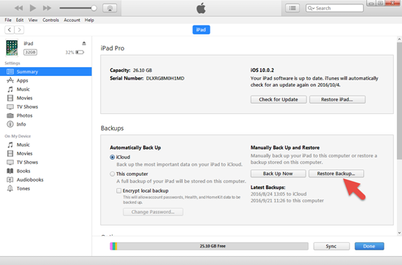The width and height of the screenshot is (402, 265).
Task: Eject the iPad with the eject icon
Action: (84, 43)
